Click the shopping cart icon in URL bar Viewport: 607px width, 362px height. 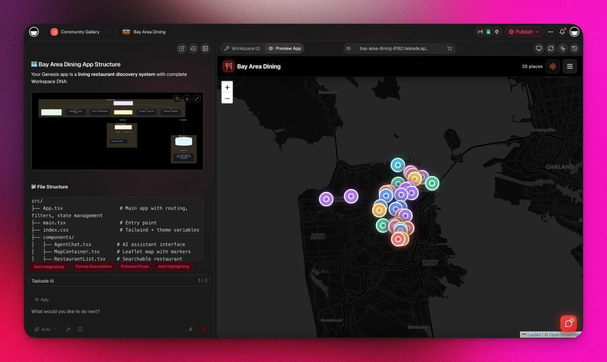[x=449, y=49]
